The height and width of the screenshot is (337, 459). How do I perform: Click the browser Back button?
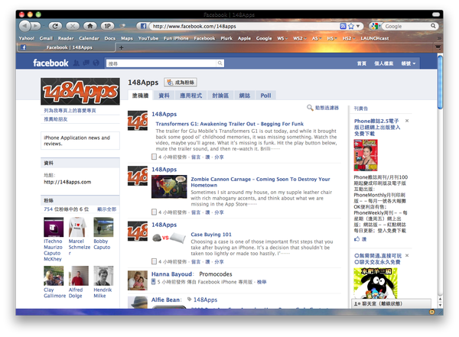click(25, 26)
